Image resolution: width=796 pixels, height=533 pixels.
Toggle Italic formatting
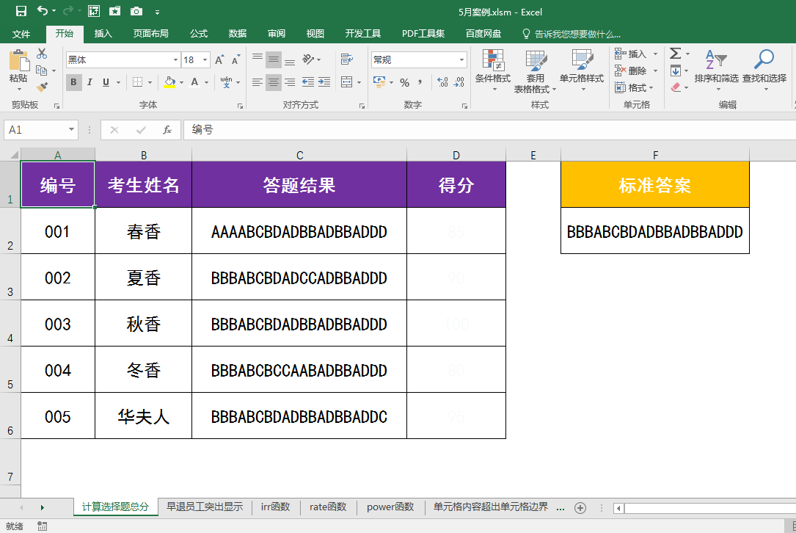coord(90,81)
